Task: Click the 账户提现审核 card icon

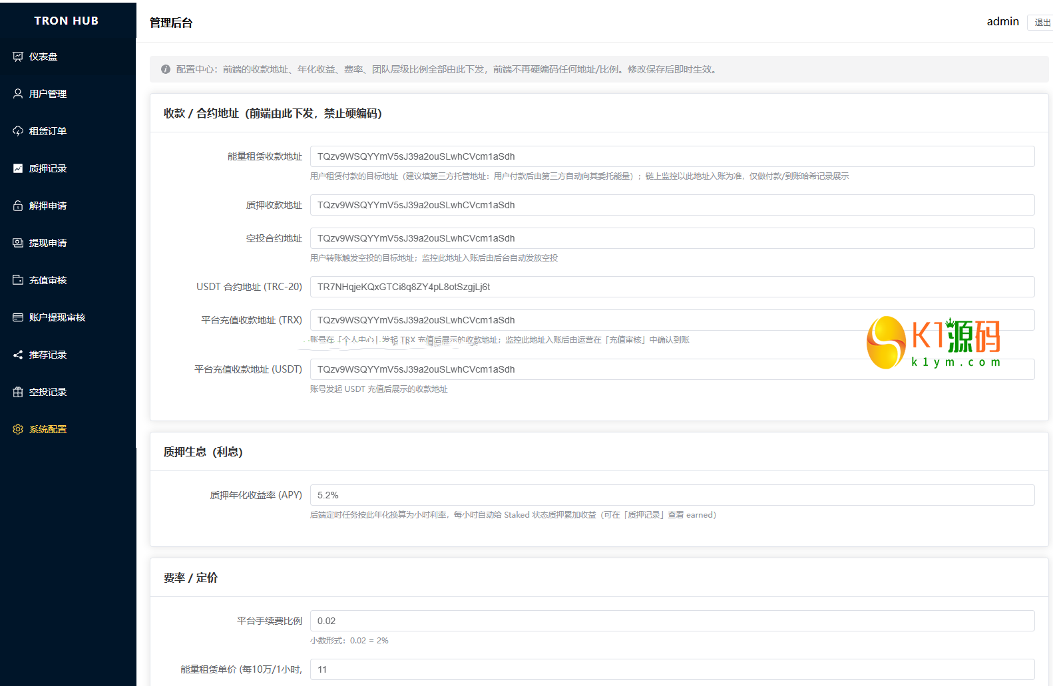Action: pyautogui.click(x=18, y=317)
